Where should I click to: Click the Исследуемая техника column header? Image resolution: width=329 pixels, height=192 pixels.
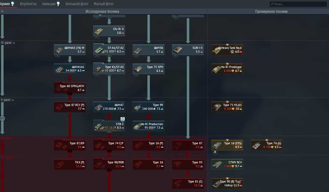[102, 12]
